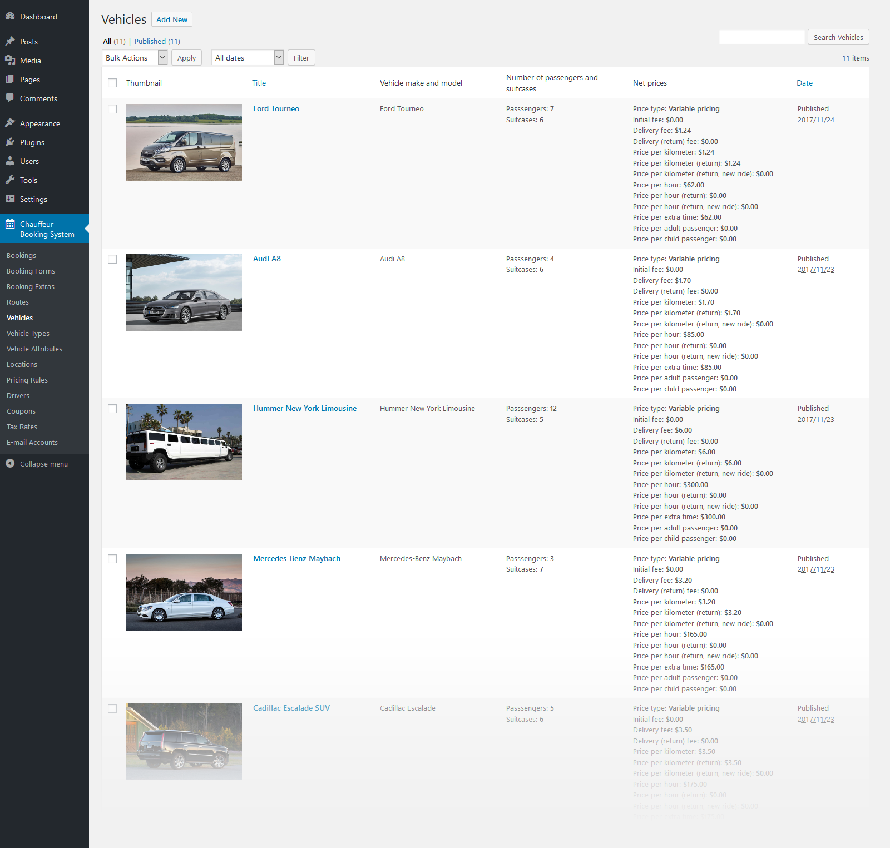Sort by Date column header

point(805,83)
